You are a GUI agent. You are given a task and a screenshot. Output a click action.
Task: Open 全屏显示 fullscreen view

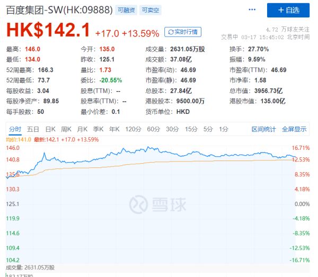[294, 129]
